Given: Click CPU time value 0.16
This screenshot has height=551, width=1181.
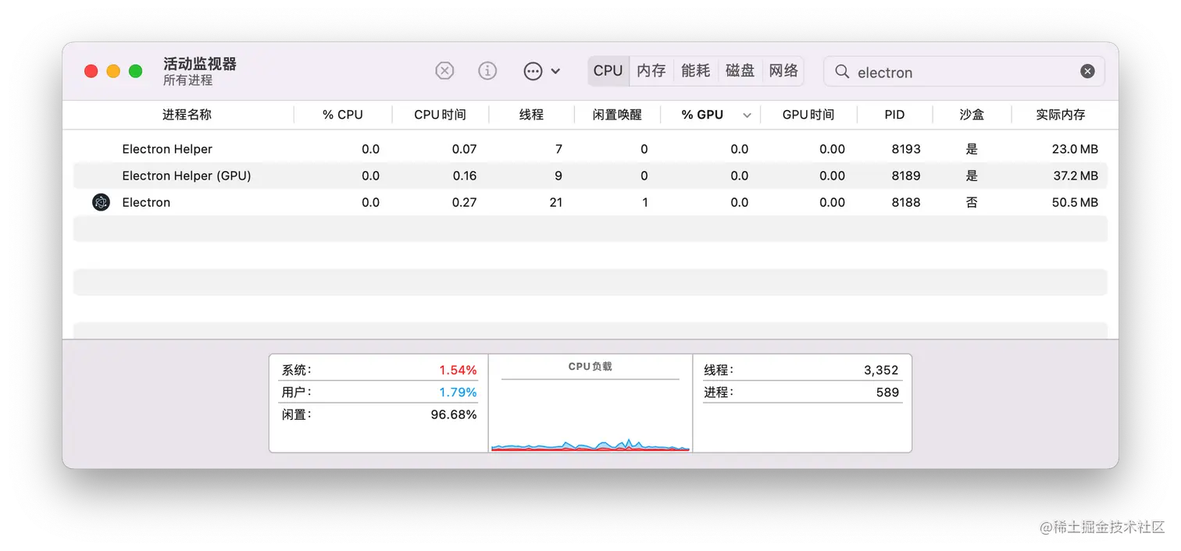Looking at the screenshot, I should click(464, 176).
